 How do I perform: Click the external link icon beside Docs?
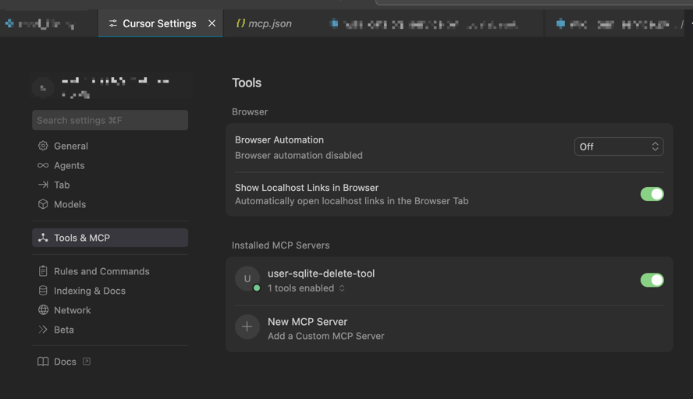click(x=87, y=361)
